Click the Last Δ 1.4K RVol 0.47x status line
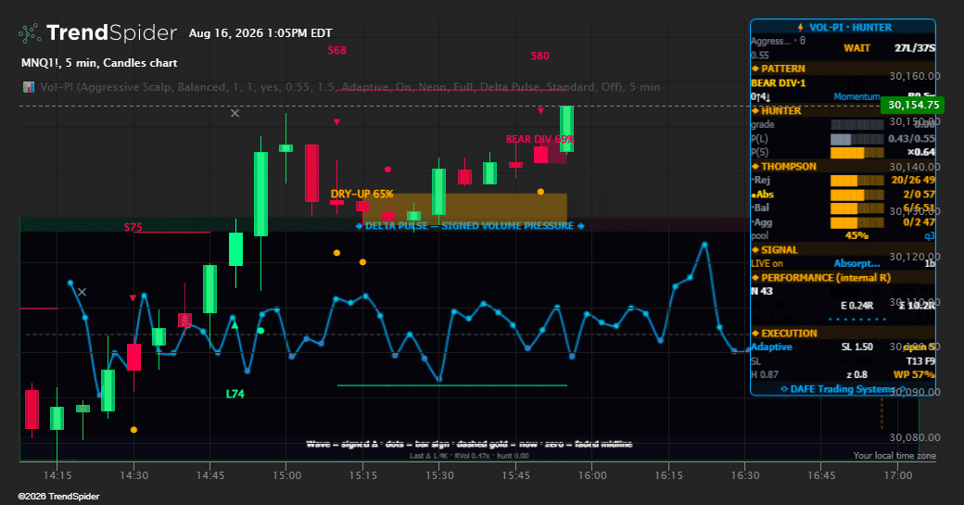 [x=469, y=456]
